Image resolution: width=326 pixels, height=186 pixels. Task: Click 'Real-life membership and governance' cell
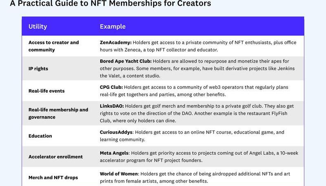pos(58,113)
